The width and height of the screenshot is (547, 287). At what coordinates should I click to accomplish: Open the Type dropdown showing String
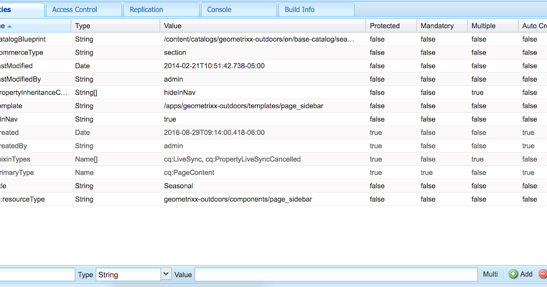pos(166,274)
